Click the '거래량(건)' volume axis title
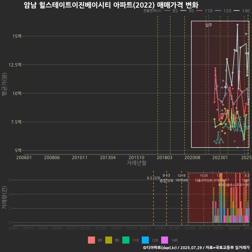This screenshot has width=252, height=252. point(4,197)
